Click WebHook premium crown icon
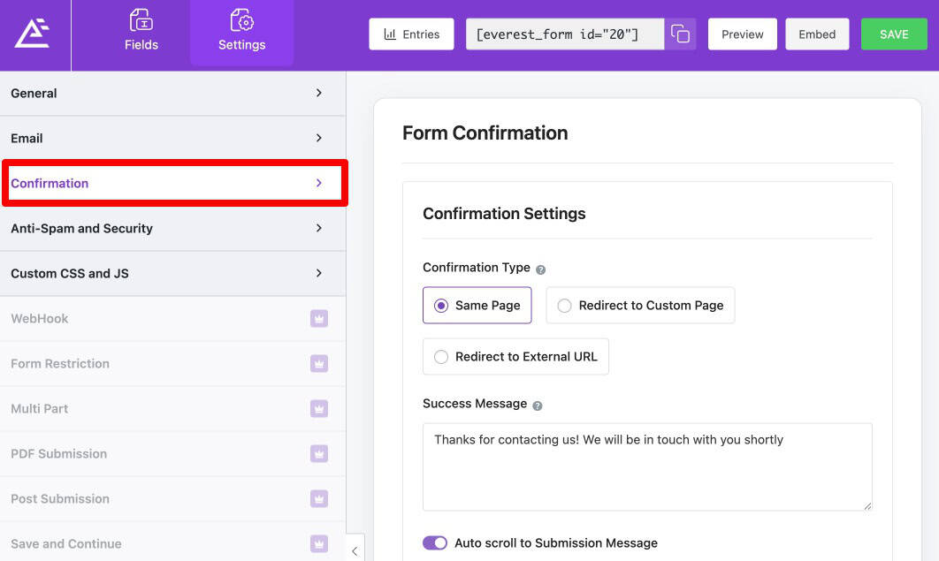Screen dimensions: 939x561 click(319, 319)
